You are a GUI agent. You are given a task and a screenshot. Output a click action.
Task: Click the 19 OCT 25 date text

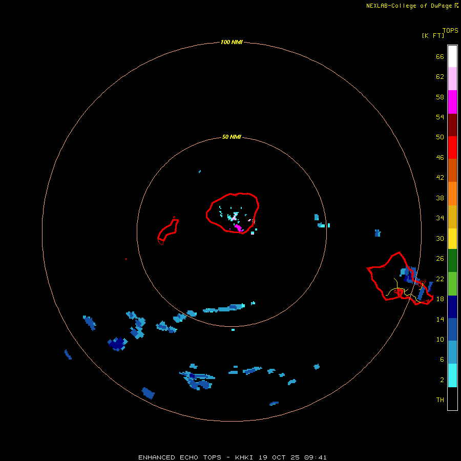pyautogui.click(x=279, y=457)
